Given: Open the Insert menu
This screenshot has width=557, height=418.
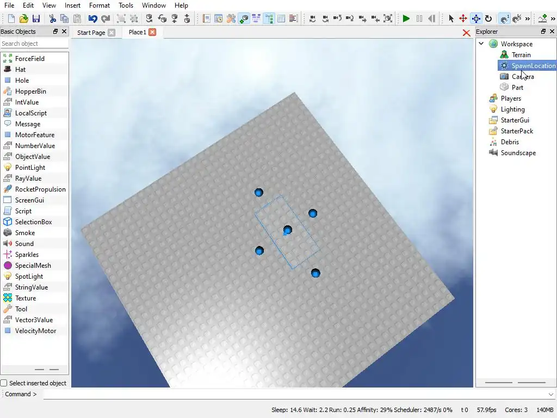Looking at the screenshot, I should click(x=72, y=5).
